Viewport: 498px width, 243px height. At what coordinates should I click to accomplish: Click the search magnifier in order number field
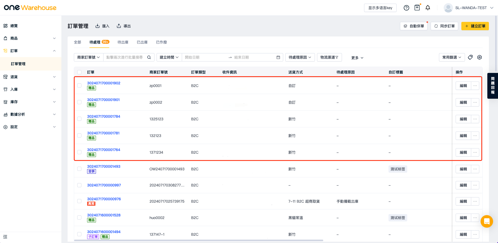(149, 57)
